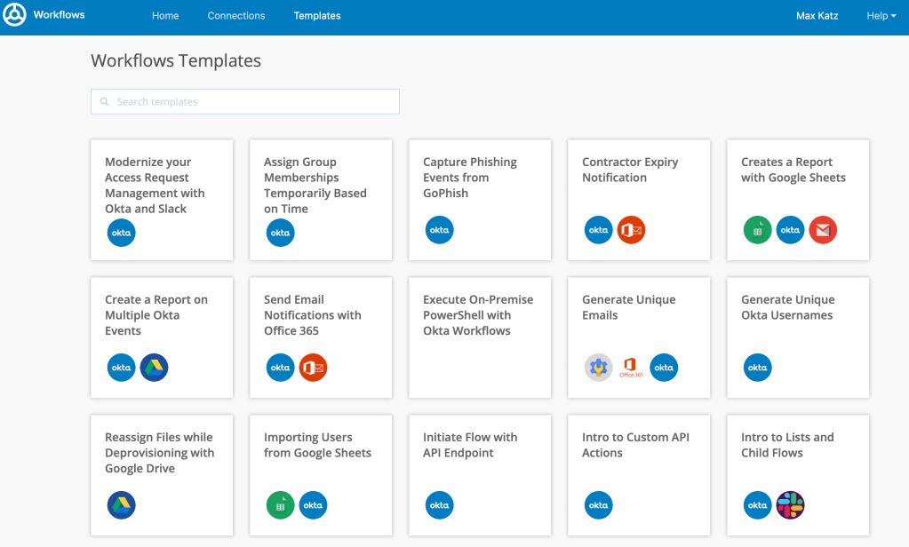Image resolution: width=909 pixels, height=547 pixels.
Task: Click the gear icon on Generate Unique Emails card
Action: pos(599,368)
